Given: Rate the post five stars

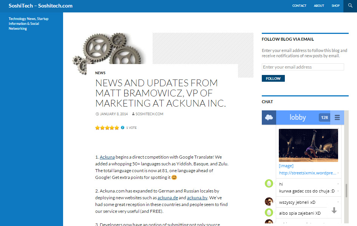Looking at the screenshot, I should click(117, 128).
